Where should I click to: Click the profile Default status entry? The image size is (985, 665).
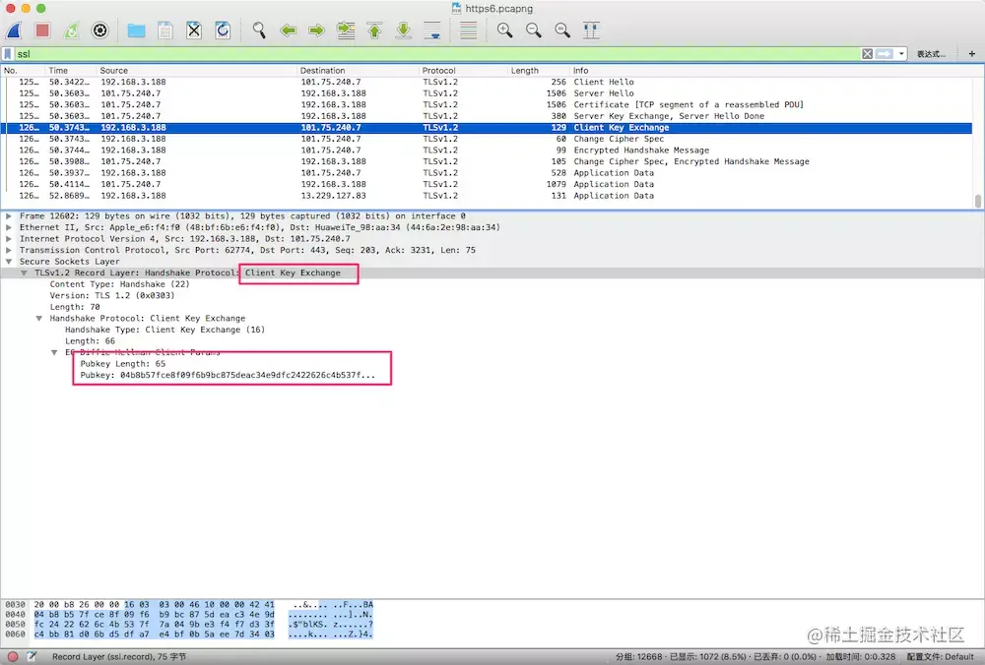tap(941, 657)
